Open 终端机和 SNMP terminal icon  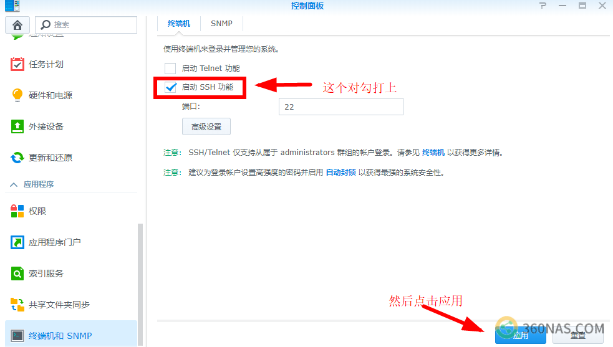pos(17,336)
